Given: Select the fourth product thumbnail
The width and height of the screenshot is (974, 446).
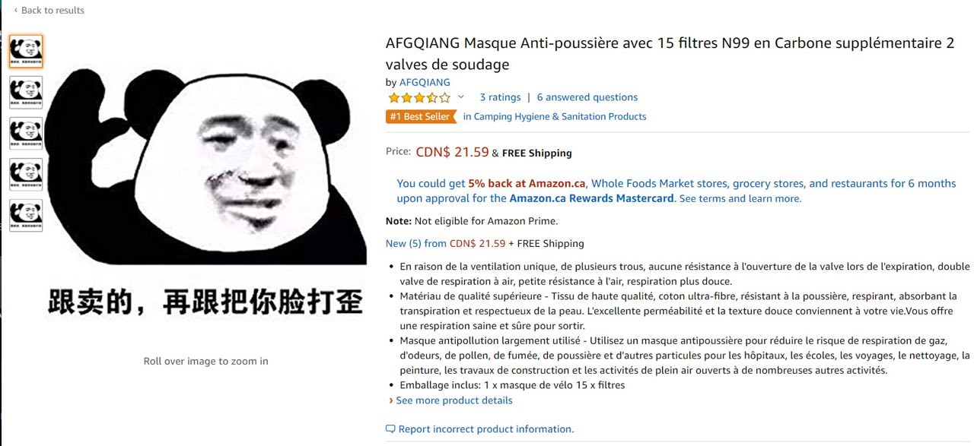Looking at the screenshot, I should [26, 175].
